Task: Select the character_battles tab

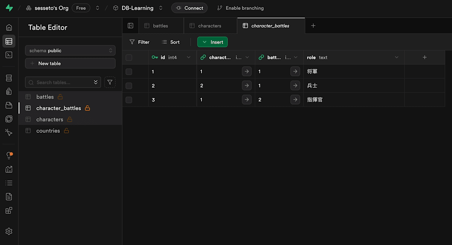Action: point(271,26)
